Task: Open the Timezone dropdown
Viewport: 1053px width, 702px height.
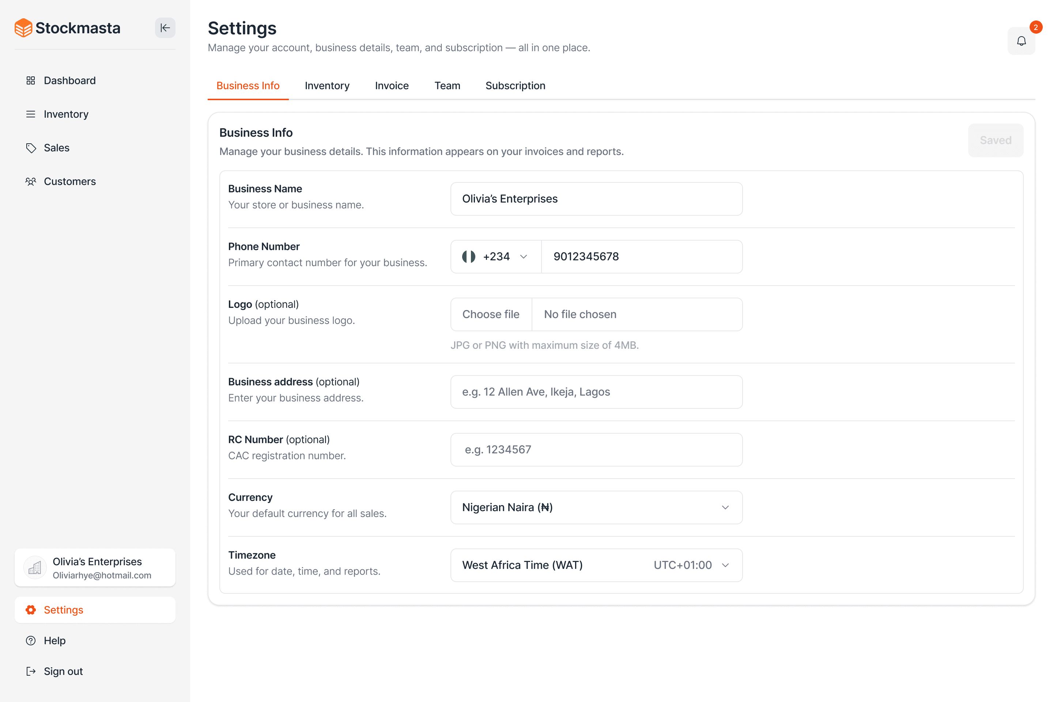Action: point(596,565)
